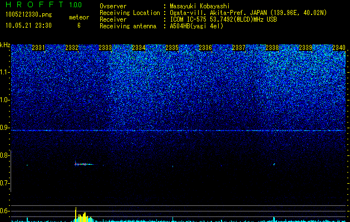The width and height of the screenshot is (350, 222).
Task: Click the Receiving Location value text
Action: click(x=248, y=13)
